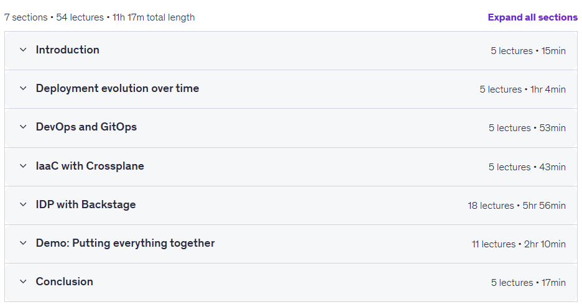
Task: Select IaaC with Crossplane title
Action: 90,166
